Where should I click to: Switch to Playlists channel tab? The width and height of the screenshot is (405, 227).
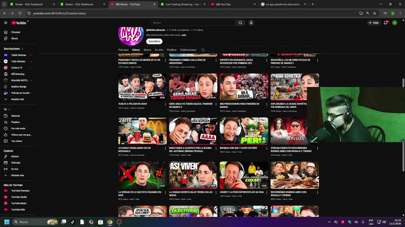(172, 50)
